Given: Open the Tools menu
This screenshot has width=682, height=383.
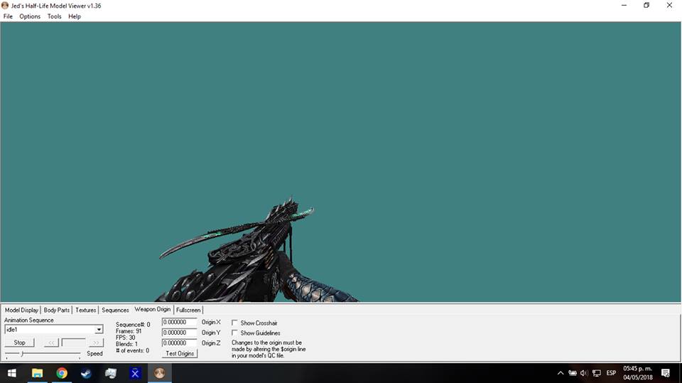Looking at the screenshot, I should (x=55, y=16).
